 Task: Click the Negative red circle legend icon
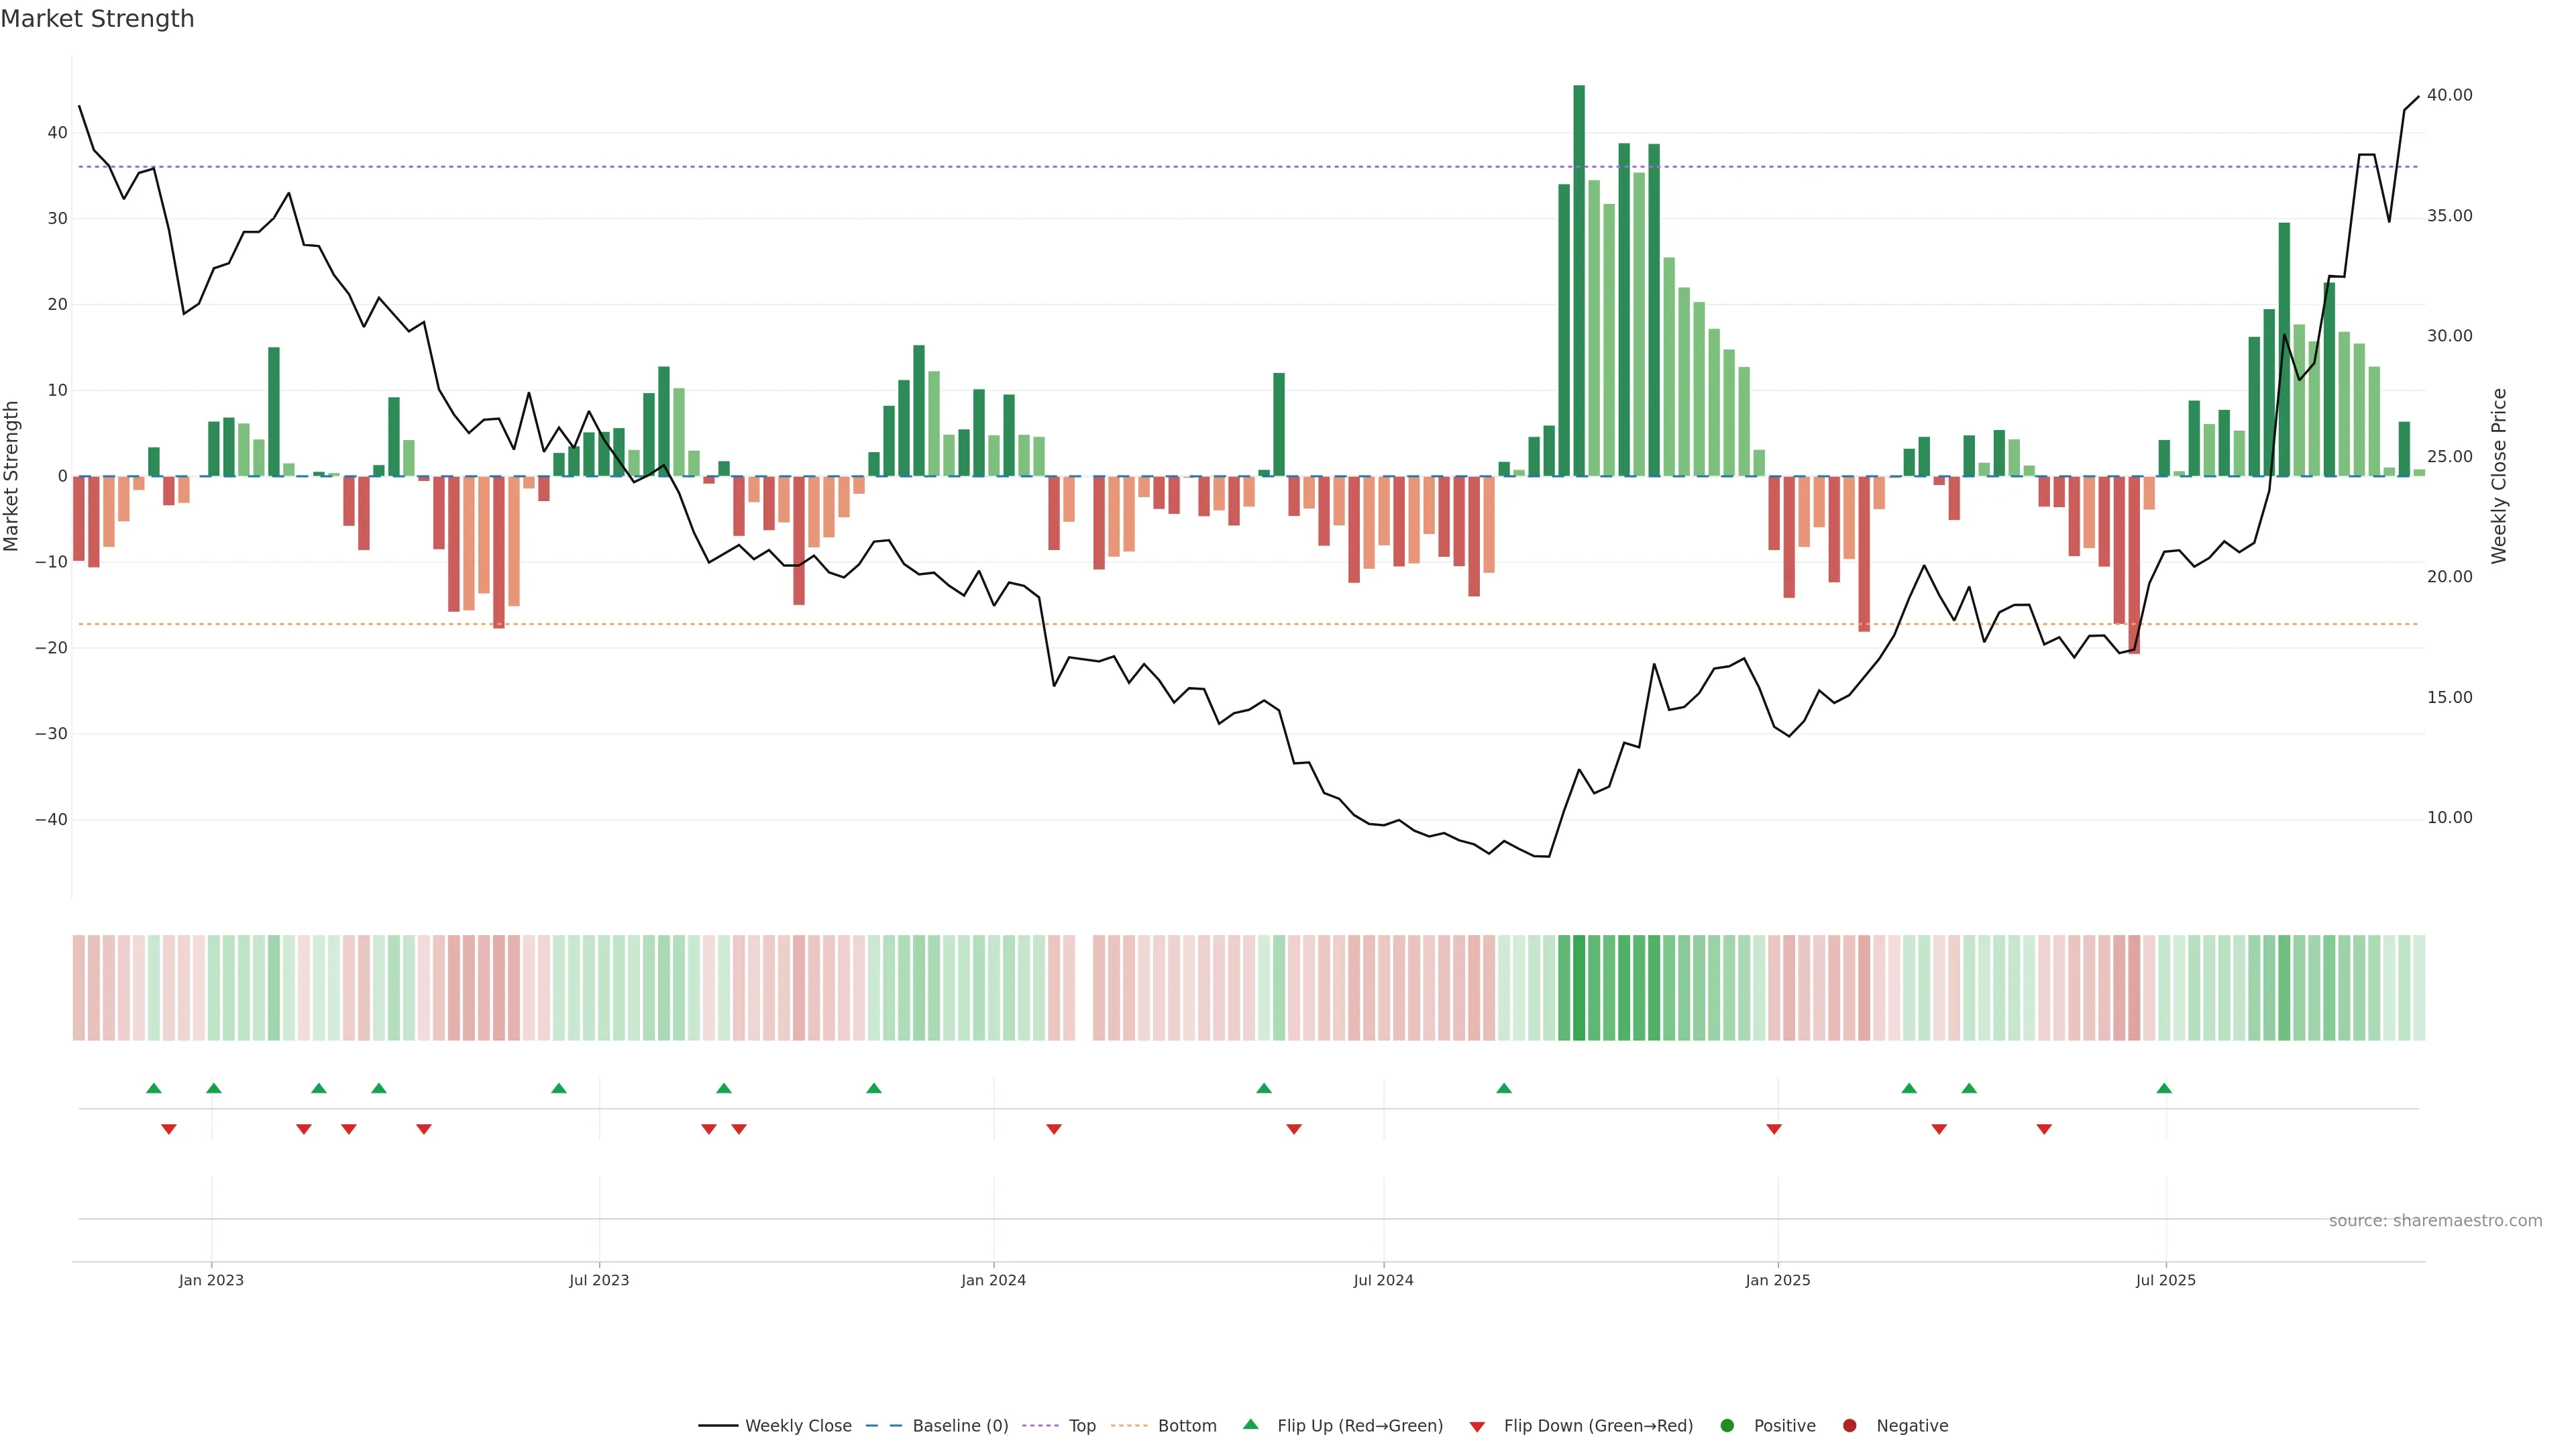point(1849,1426)
